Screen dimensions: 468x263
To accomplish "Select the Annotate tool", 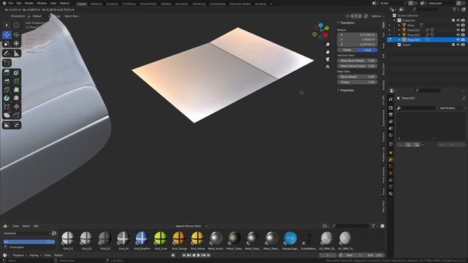I will coord(7,53).
